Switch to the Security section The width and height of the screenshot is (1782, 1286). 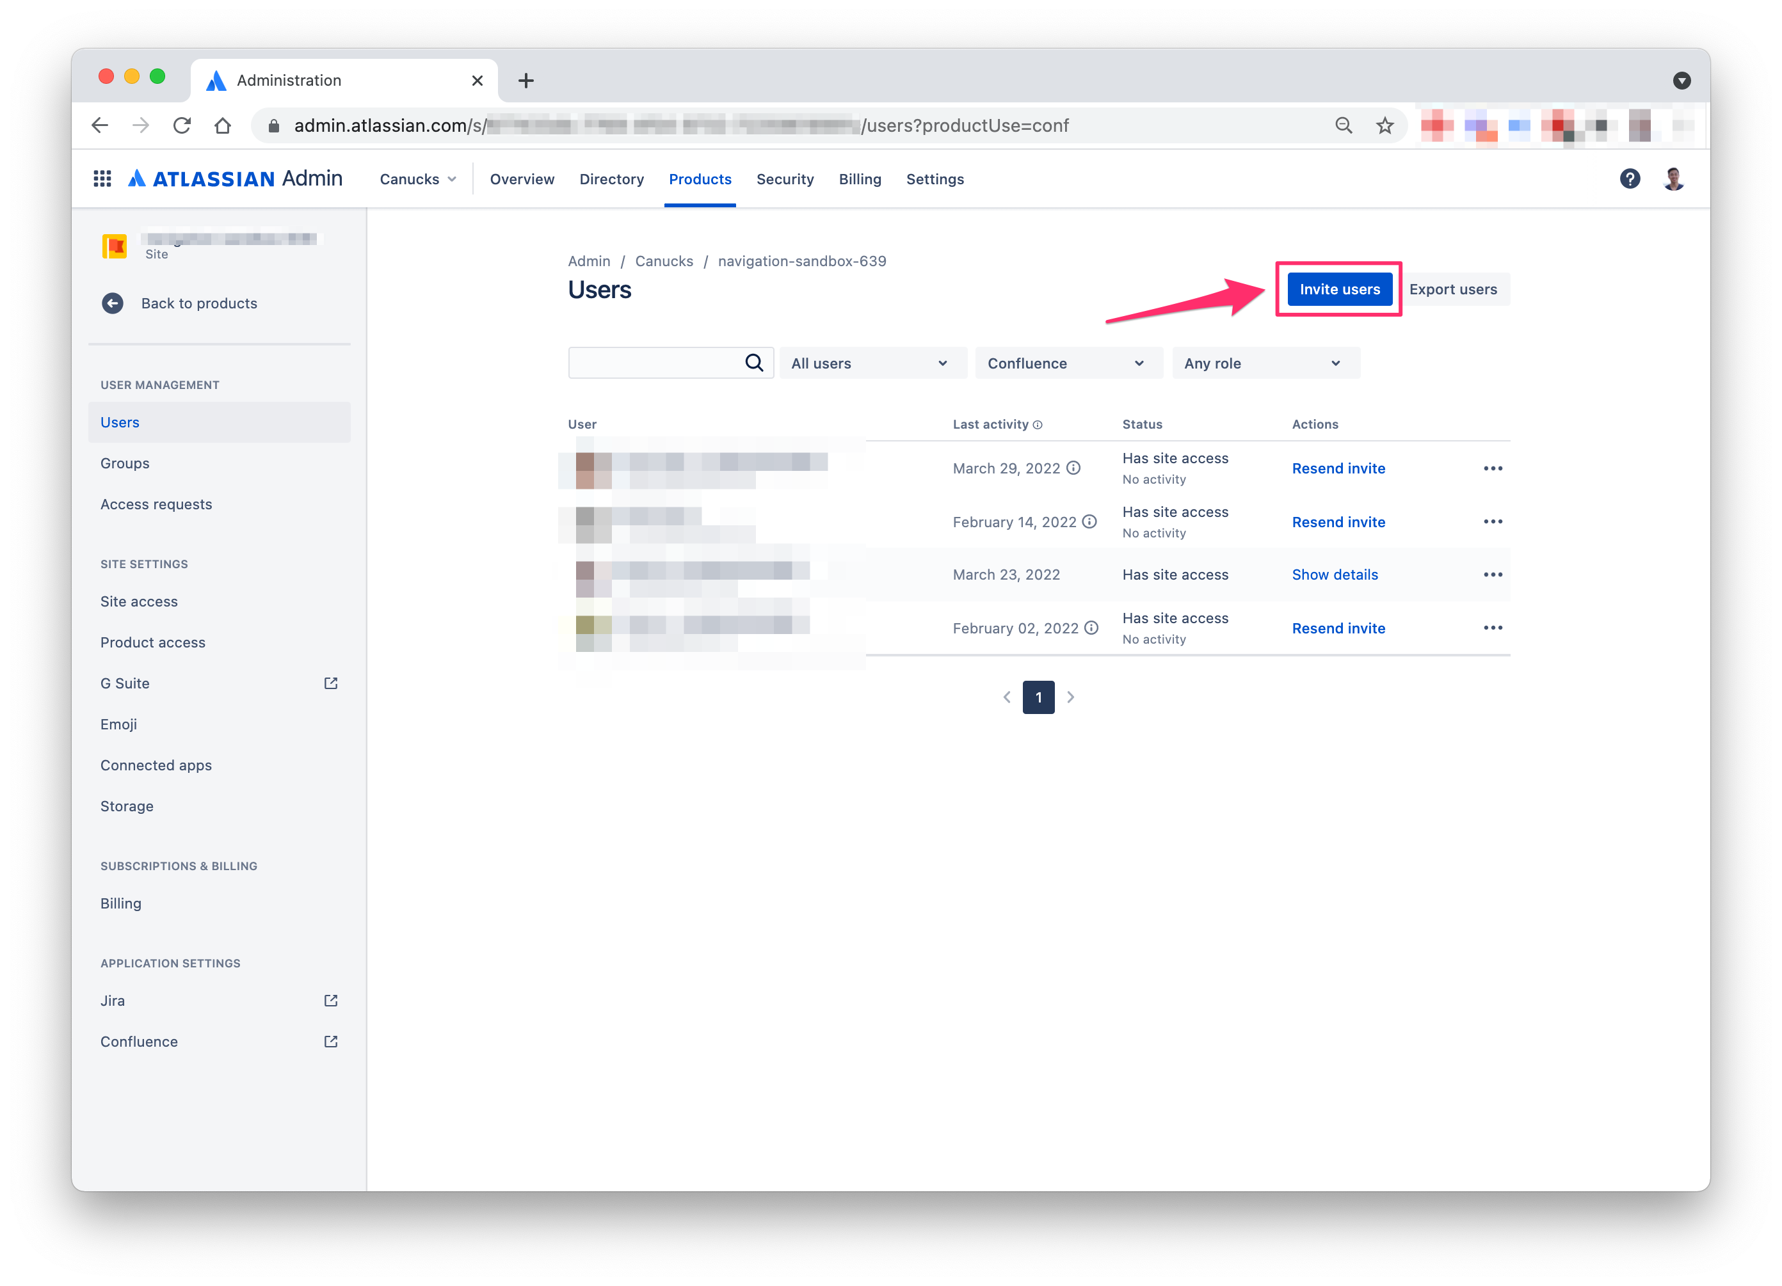(x=785, y=179)
